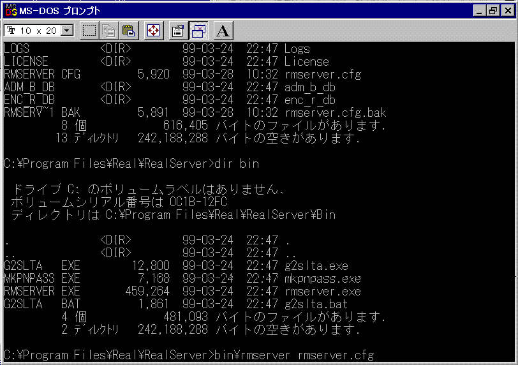Click the adm_b_db directory name
This screenshot has height=365, width=518.
point(310,87)
